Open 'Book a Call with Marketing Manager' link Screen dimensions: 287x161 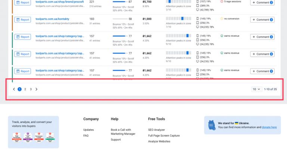(123, 132)
